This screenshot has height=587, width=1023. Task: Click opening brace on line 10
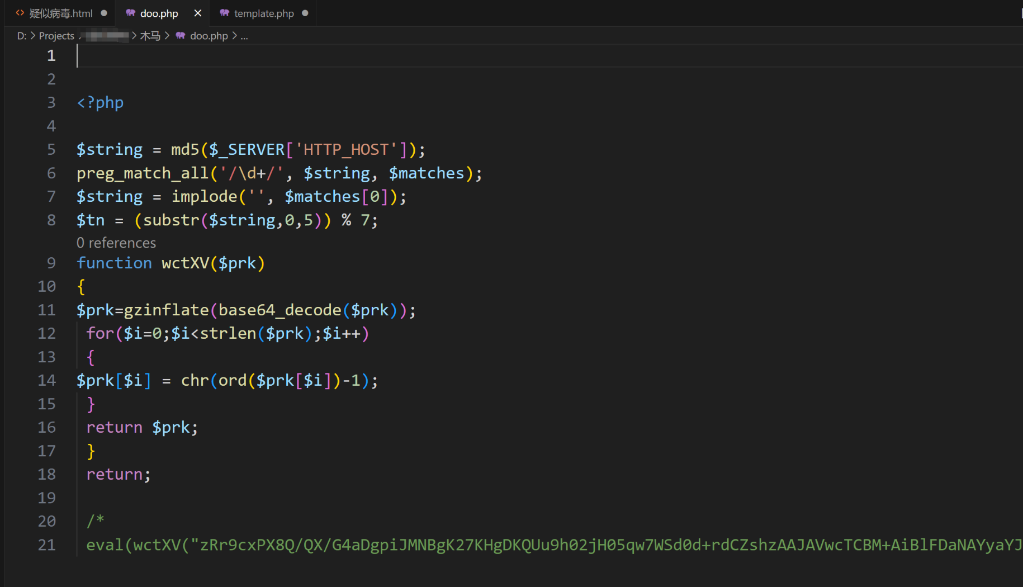tap(81, 286)
